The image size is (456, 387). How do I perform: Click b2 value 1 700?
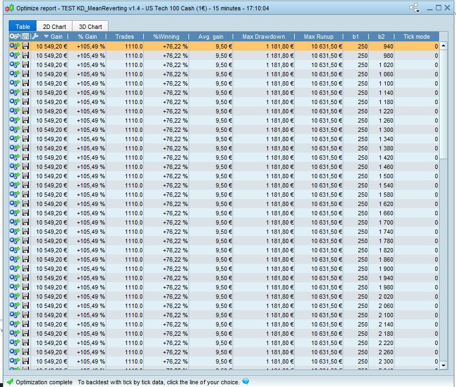386,222
